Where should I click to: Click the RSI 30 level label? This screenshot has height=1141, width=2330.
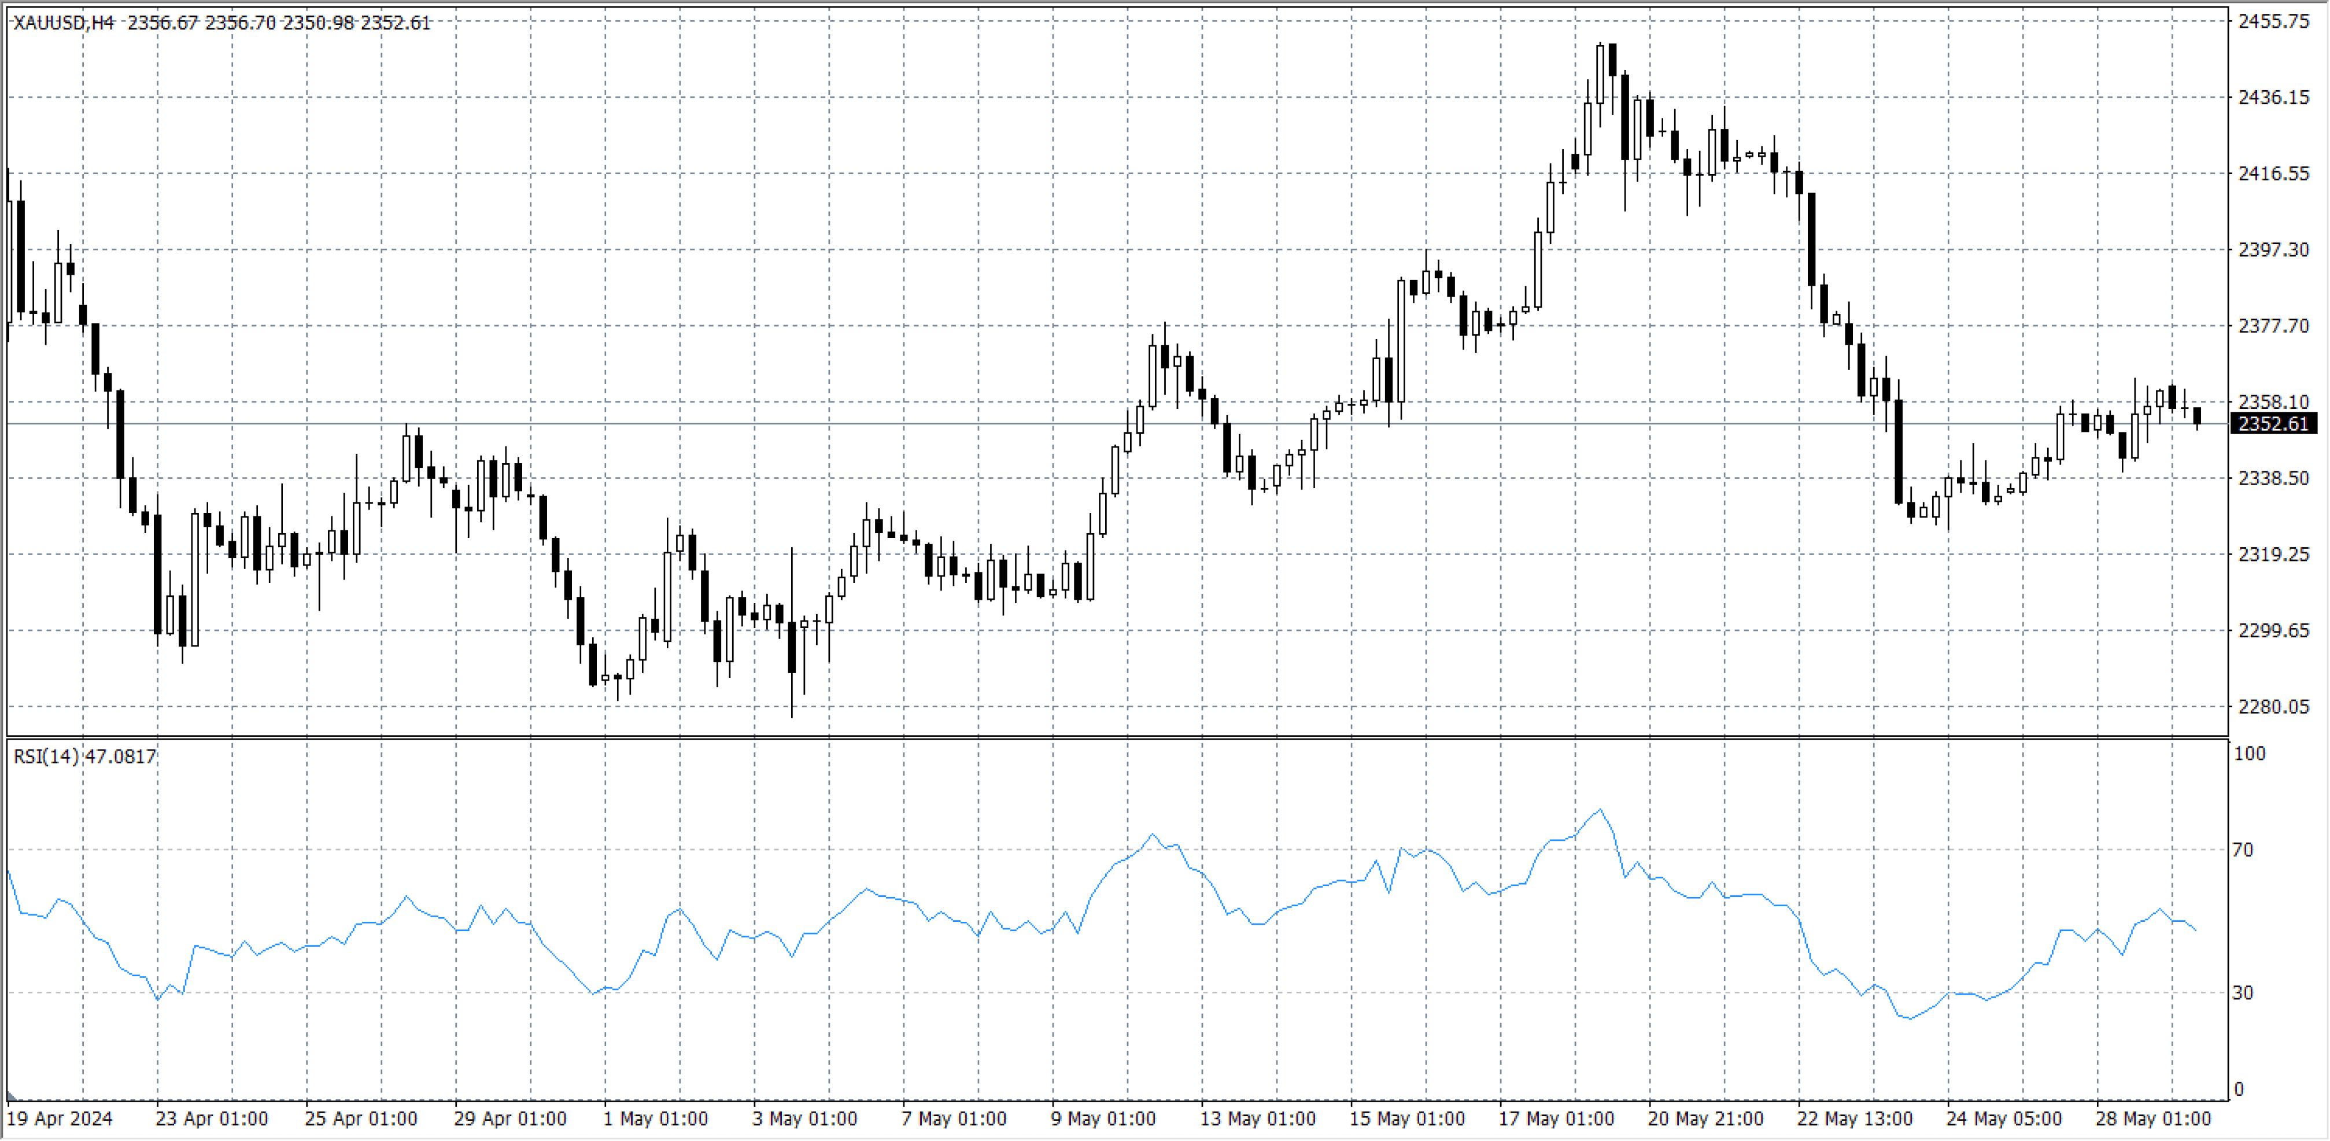2242,992
